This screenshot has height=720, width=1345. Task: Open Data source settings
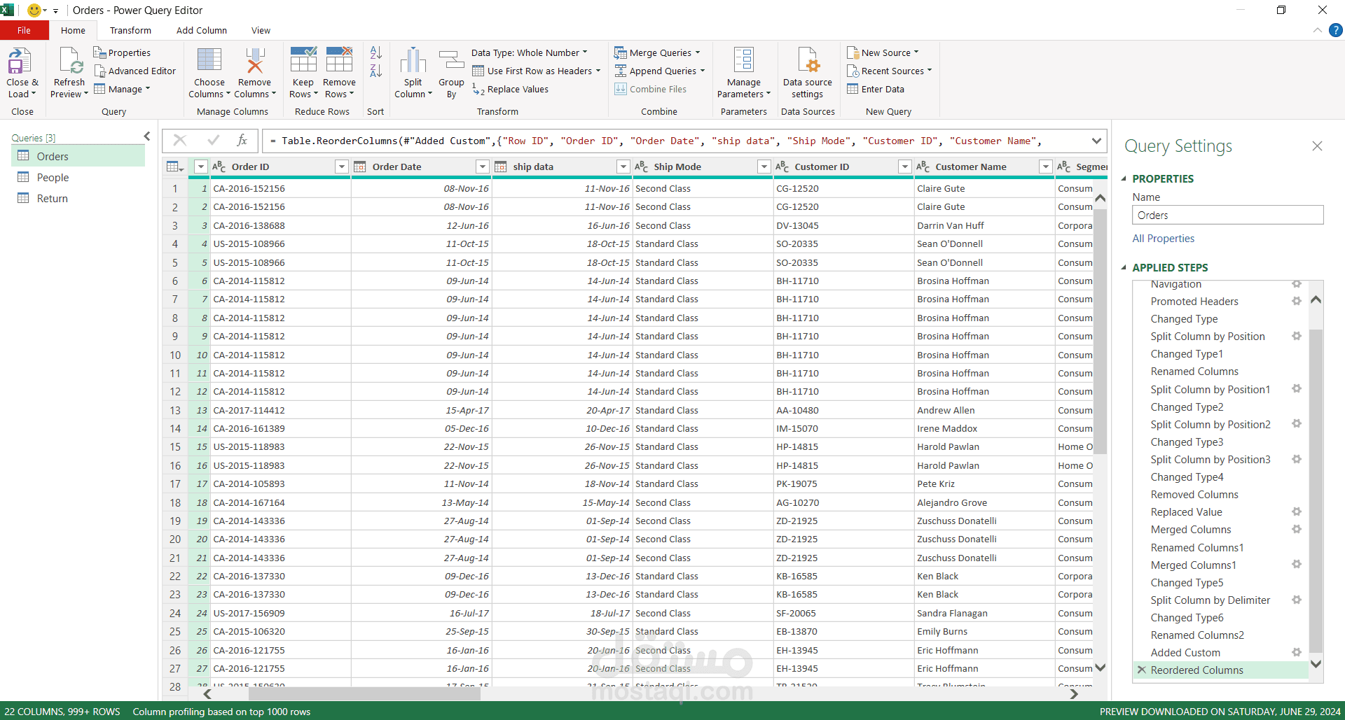pos(808,73)
